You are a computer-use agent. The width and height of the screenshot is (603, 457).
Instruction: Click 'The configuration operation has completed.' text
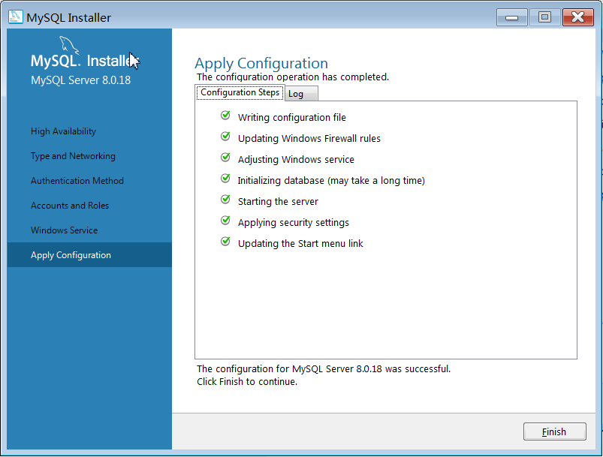[293, 77]
